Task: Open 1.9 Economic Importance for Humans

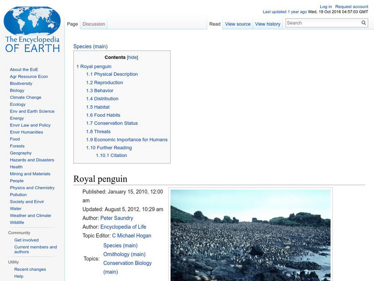Action: pyautogui.click(x=127, y=140)
